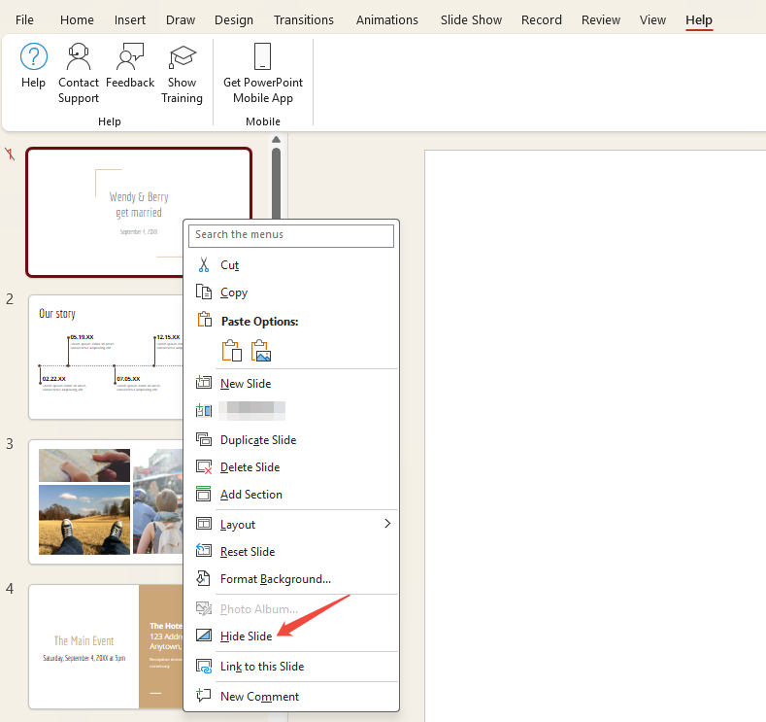
Task: Click the Hide Slide icon
Action: tap(204, 635)
